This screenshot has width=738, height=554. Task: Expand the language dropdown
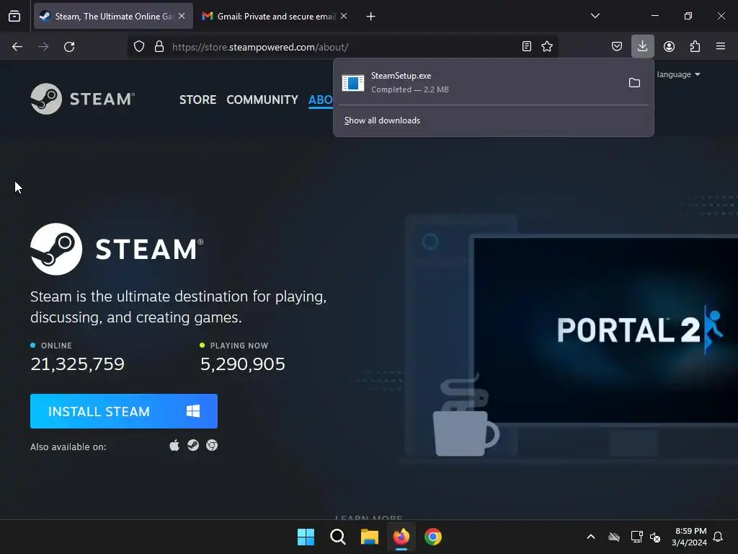678,74
